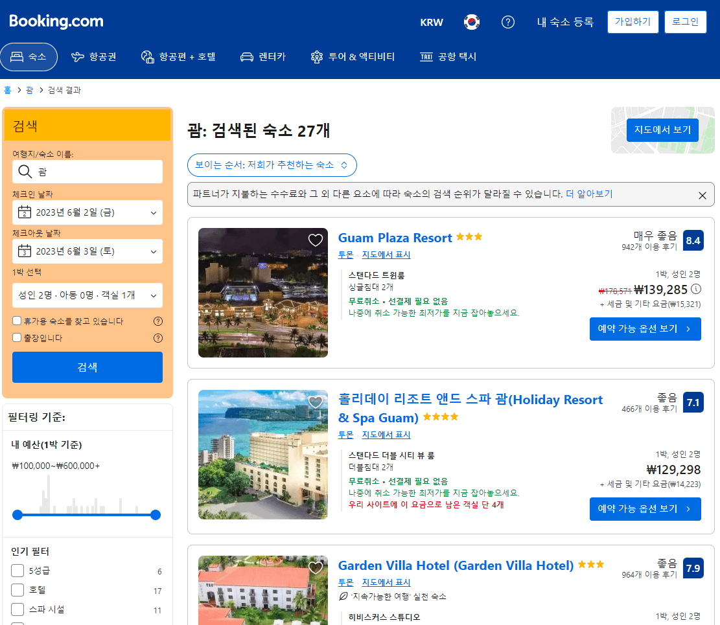720x625 pixels.
Task: Select the 공항 택시 tab
Action: pos(448,57)
